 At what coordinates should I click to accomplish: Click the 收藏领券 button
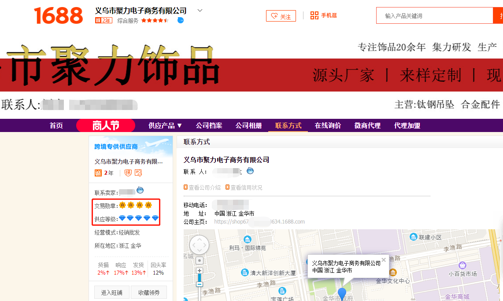coord(149,292)
